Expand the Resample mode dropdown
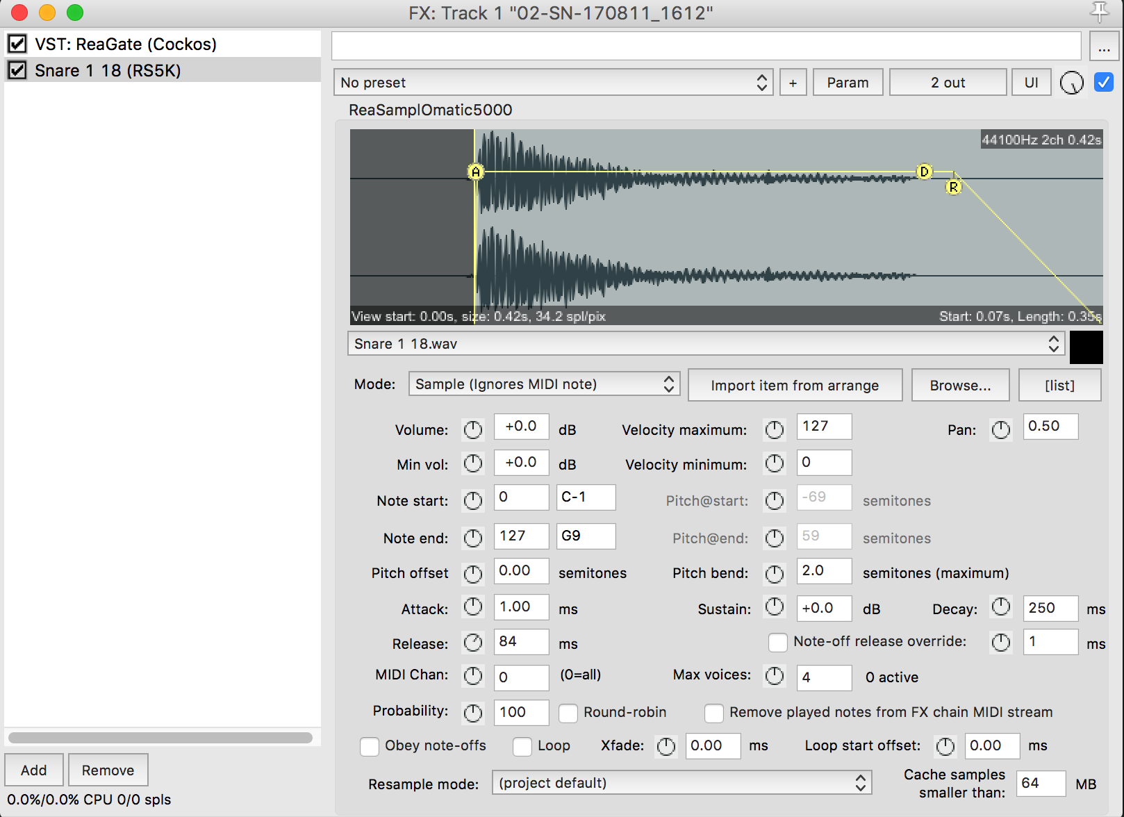1124x817 pixels. coord(681,783)
